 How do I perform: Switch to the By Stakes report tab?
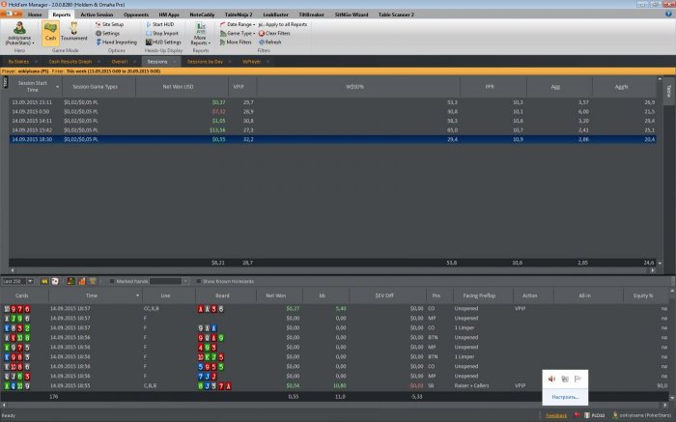pyautogui.click(x=18, y=62)
